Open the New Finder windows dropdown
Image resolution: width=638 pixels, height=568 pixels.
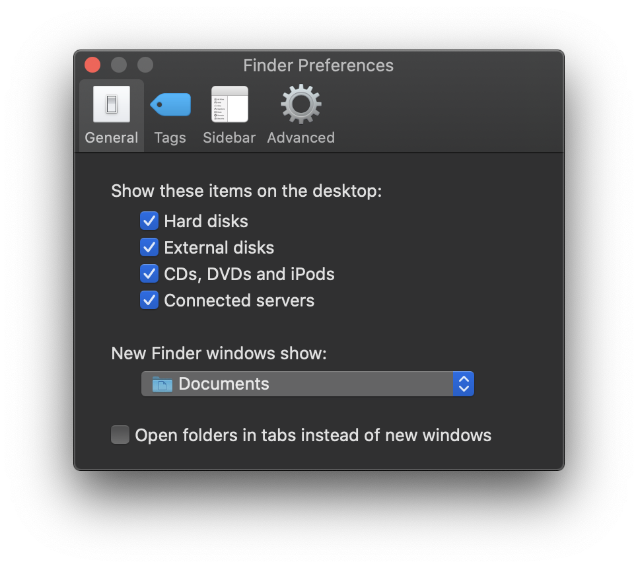coord(297,384)
